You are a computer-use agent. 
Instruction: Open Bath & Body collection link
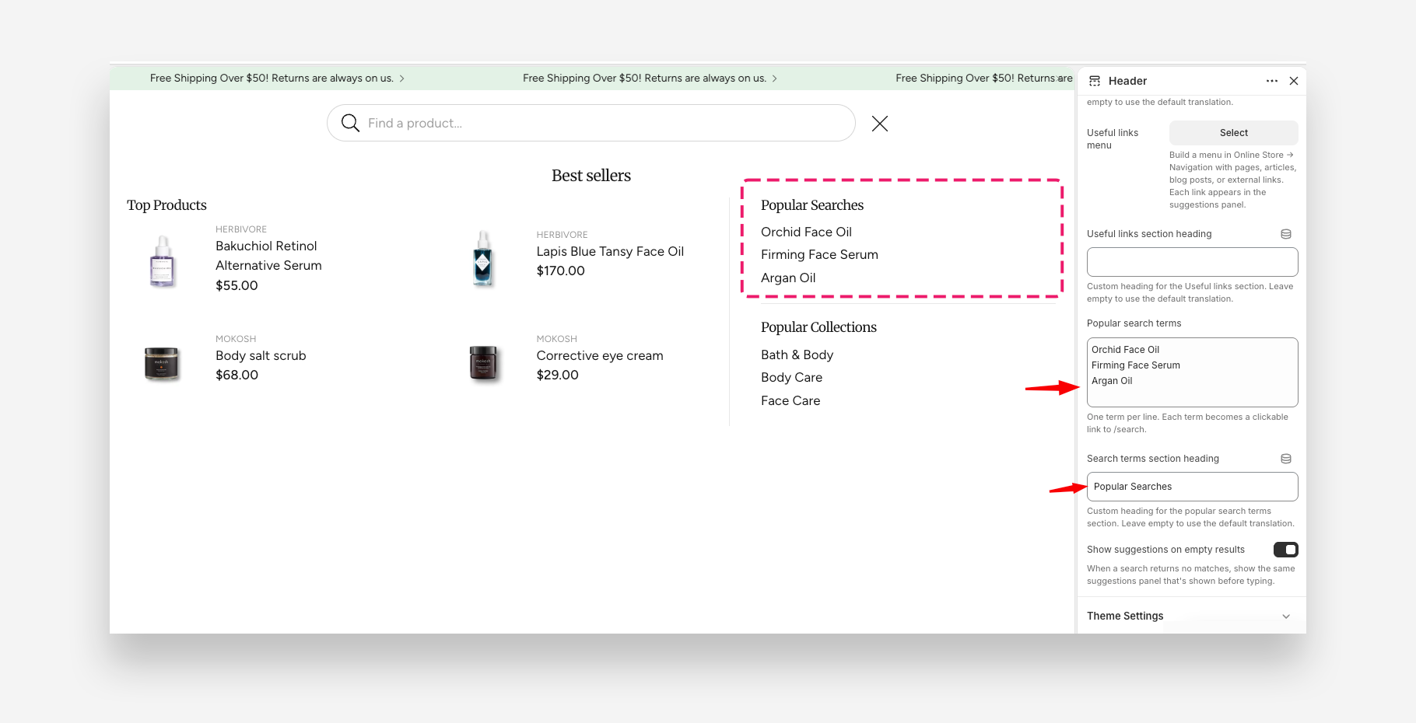click(797, 355)
